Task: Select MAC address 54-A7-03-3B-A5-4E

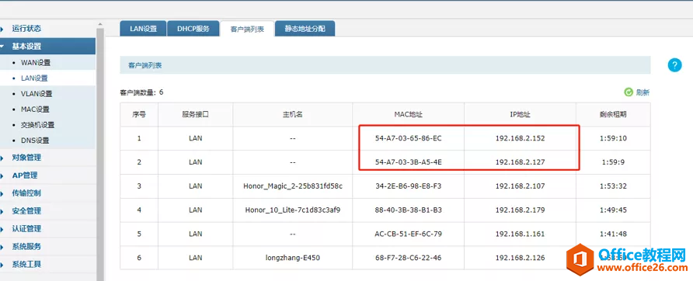Action: tap(409, 162)
